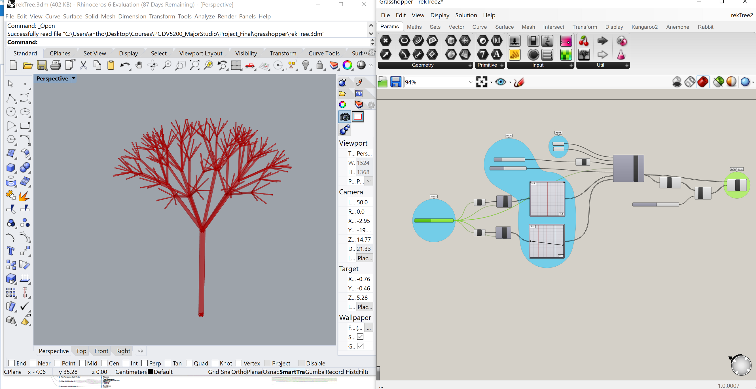
Task: Toggle the Osnap status bar button
Action: [271, 372]
